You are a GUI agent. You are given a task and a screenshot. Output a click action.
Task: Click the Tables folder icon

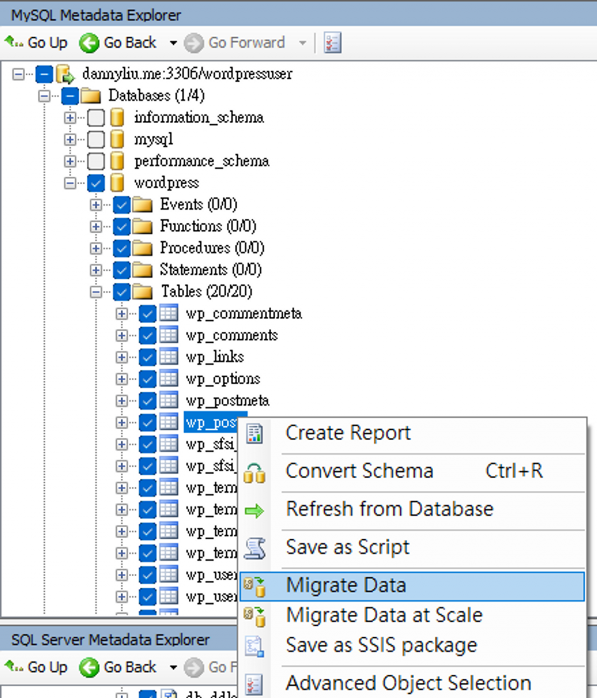coord(142,292)
